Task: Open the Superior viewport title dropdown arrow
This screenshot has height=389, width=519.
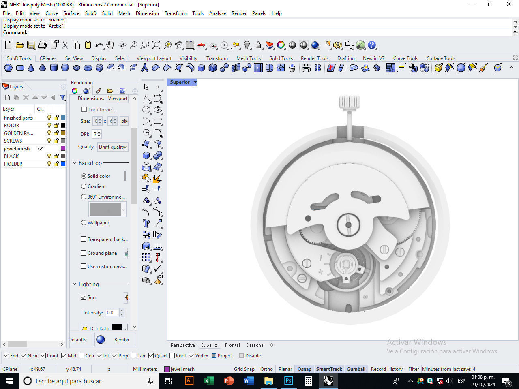Action: click(195, 82)
